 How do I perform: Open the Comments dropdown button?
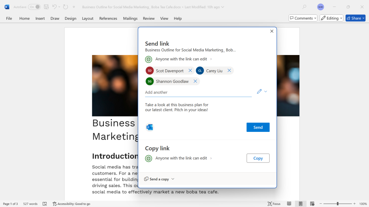tap(303, 18)
